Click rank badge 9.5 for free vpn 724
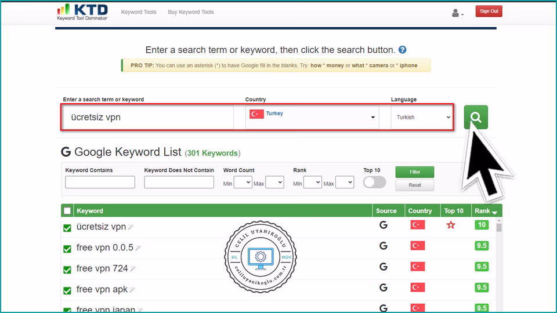 pyautogui.click(x=482, y=267)
